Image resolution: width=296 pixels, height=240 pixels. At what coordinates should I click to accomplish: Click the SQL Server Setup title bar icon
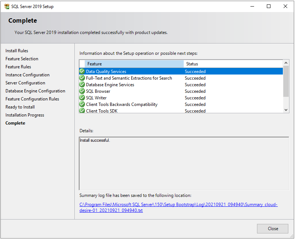(7, 7)
